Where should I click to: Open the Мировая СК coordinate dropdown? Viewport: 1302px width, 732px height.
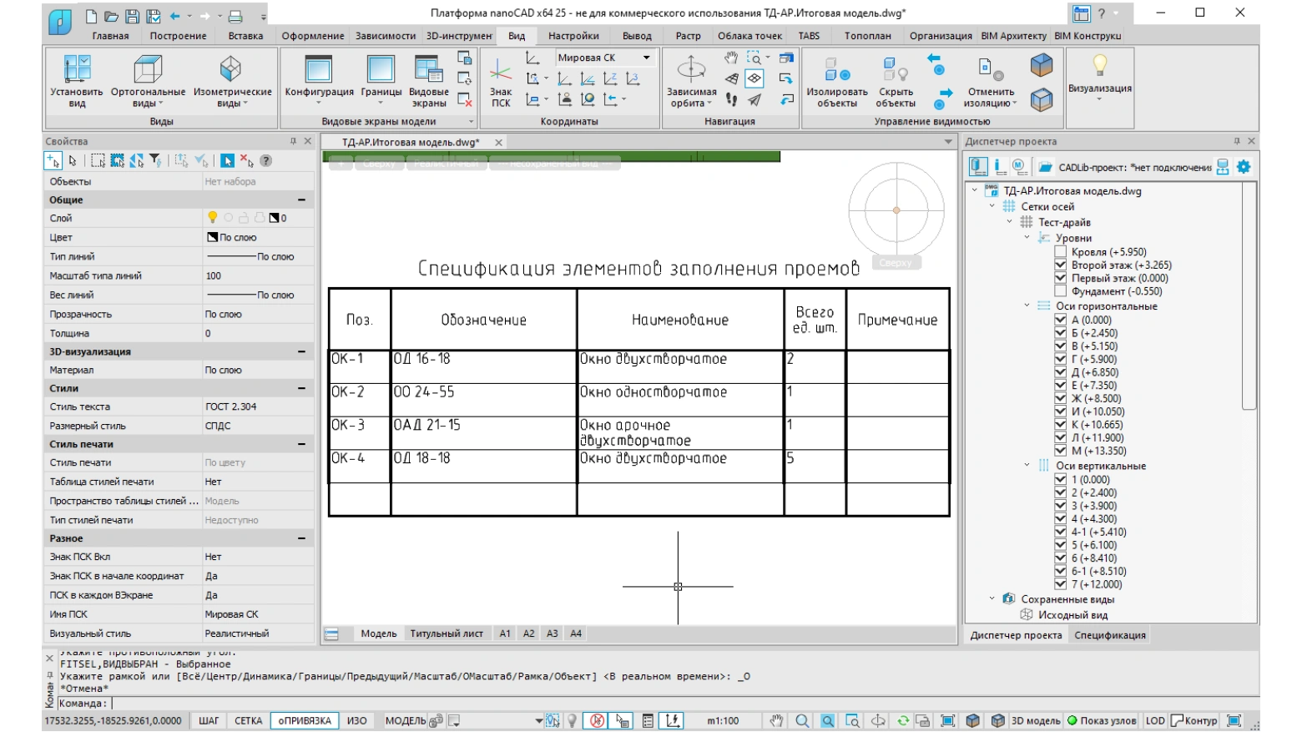(x=605, y=58)
